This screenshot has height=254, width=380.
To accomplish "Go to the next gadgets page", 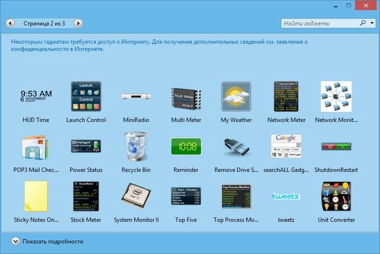I will (78, 24).
